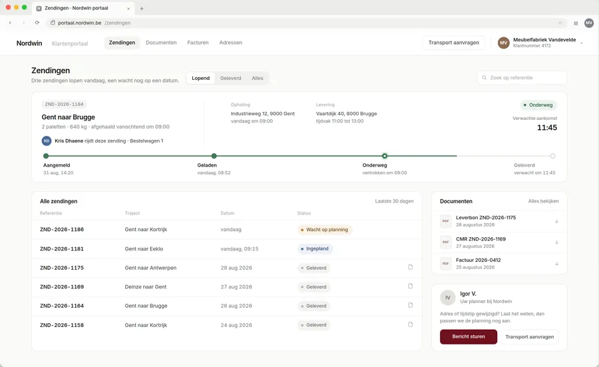Viewport: 599px width, 367px height.
Task: Open the browser profile MV menu
Action: [589, 23]
